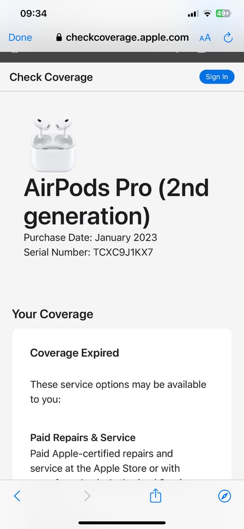Go back using the left chevron
Image resolution: width=244 pixels, height=529 pixels.
click(x=17, y=496)
